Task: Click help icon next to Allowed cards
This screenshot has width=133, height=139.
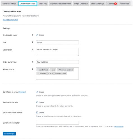Action: pyautogui.click(x=33, y=69)
